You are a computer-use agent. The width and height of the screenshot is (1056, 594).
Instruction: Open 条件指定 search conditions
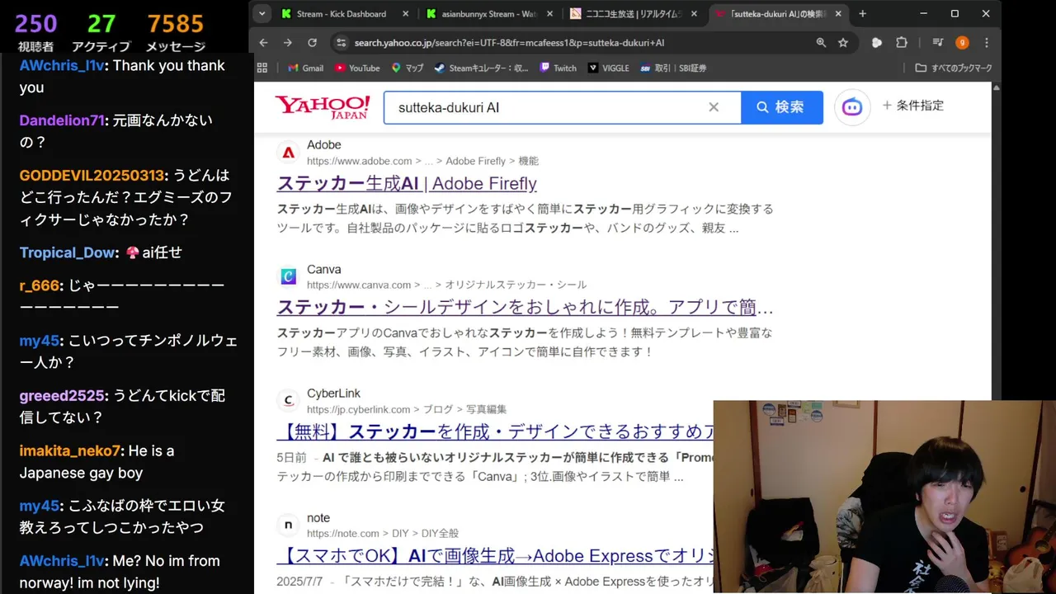(913, 106)
